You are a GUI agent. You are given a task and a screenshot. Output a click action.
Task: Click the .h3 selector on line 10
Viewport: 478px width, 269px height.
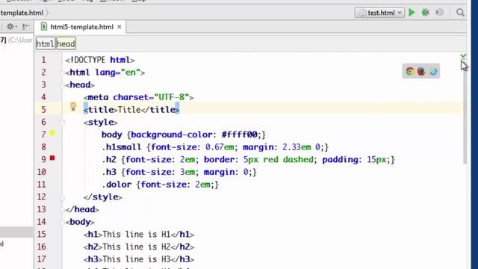pos(109,172)
